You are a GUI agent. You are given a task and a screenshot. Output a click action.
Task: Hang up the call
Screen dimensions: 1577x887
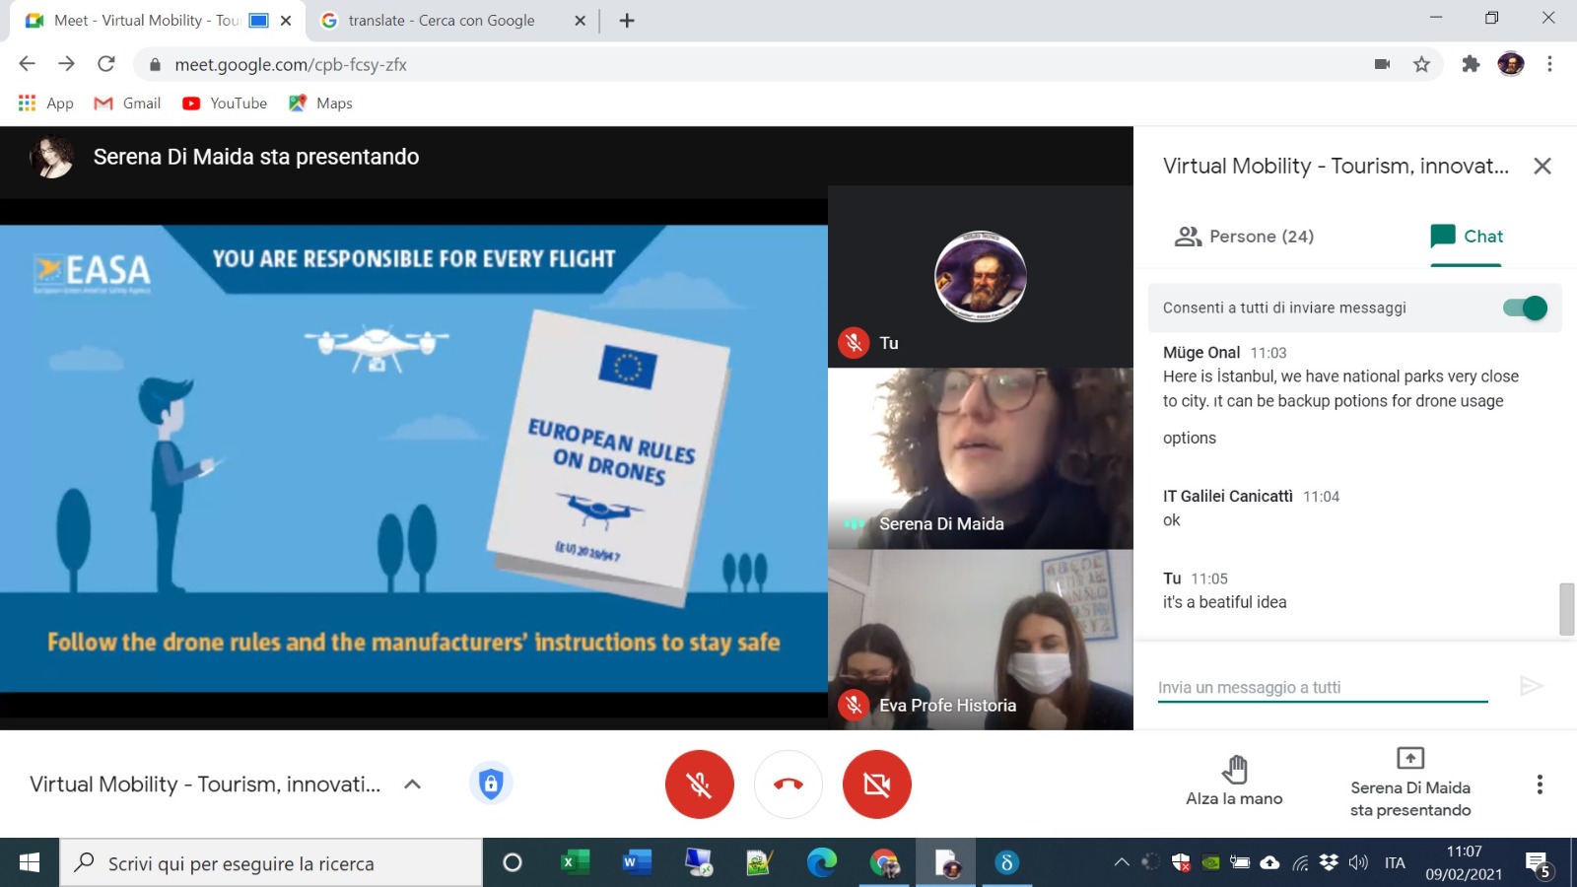pyautogui.click(x=788, y=785)
